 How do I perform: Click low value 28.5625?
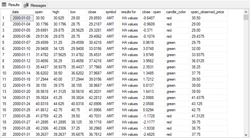77,30
